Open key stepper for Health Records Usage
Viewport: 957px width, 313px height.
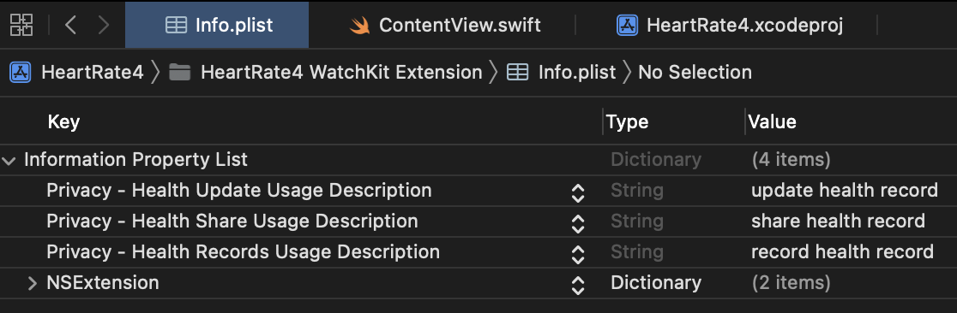click(x=577, y=253)
